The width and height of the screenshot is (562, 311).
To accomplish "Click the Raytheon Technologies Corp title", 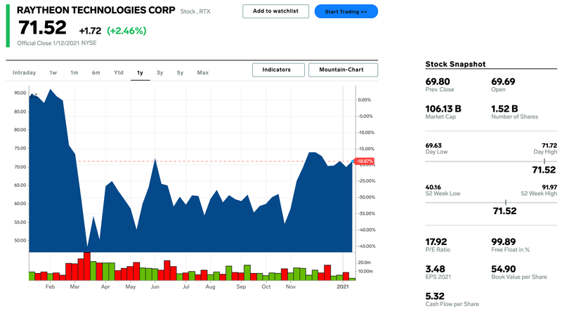I will (96, 10).
